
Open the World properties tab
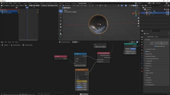[142, 47]
